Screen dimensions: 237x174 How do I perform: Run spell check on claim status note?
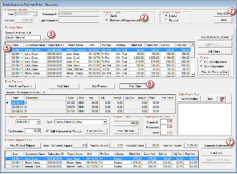(222, 99)
